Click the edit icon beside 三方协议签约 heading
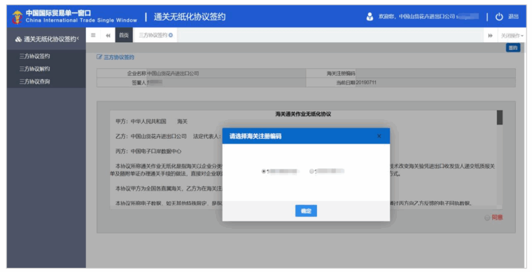This screenshot has width=532, height=272. point(99,57)
